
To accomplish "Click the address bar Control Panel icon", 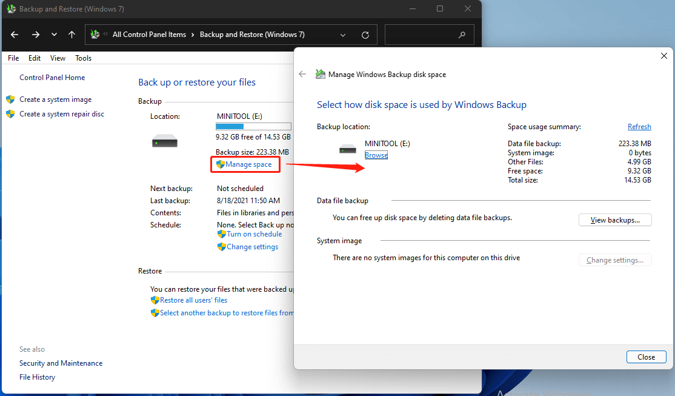I will 95,34.
